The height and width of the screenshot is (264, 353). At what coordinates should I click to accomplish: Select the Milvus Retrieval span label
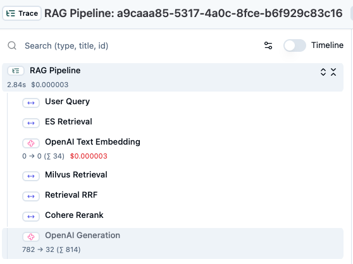click(x=76, y=174)
